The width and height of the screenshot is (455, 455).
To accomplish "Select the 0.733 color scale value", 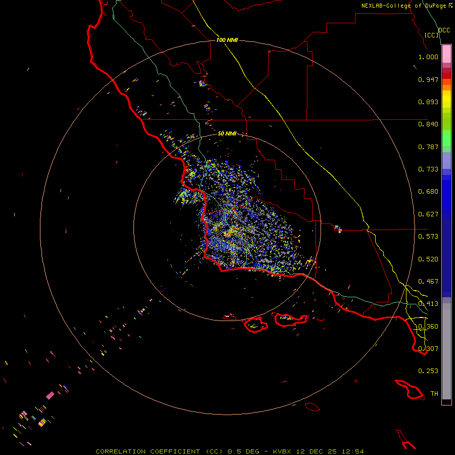I will pyautogui.click(x=428, y=169).
